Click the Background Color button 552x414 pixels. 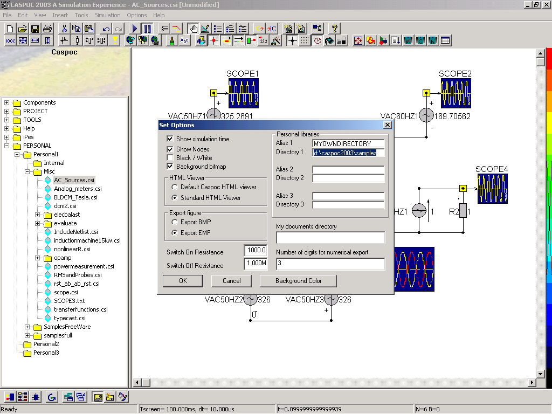click(x=298, y=281)
